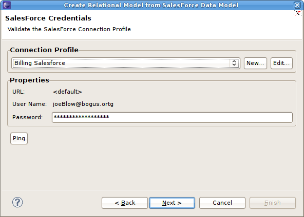Cancel the wizard
Screen dimensions: 304x217
pyautogui.click(x=222, y=203)
